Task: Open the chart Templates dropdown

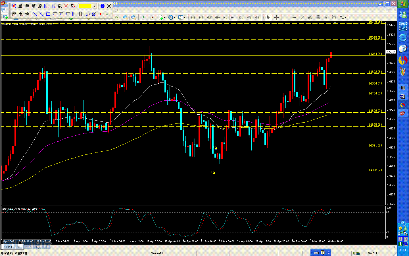Action: [181, 17]
